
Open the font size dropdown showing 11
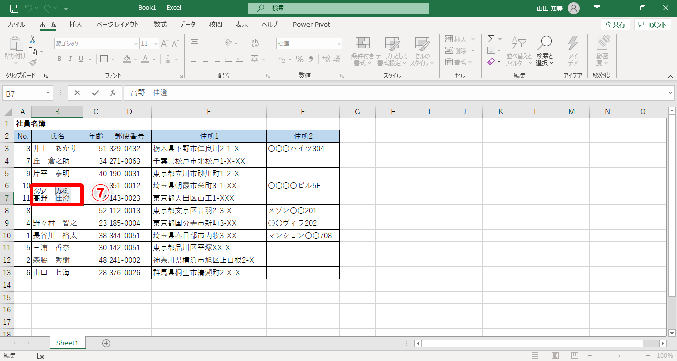(x=156, y=44)
